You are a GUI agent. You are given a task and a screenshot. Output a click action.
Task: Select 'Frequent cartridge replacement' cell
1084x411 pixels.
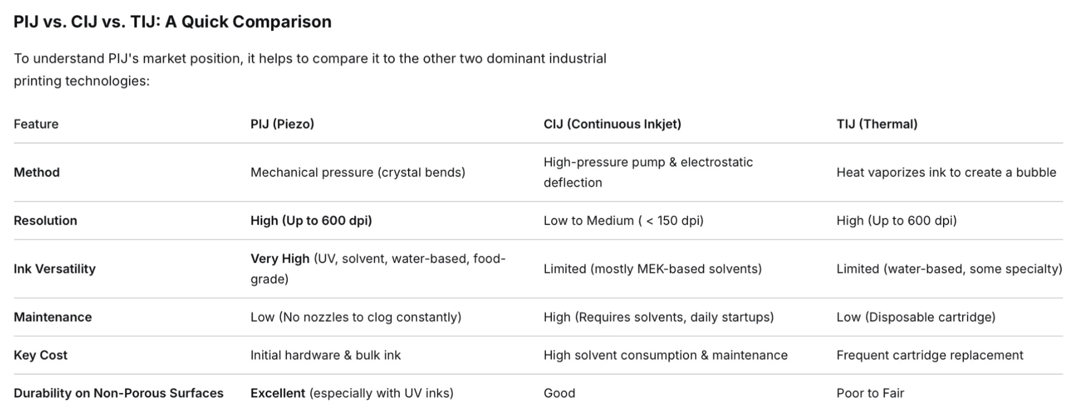930,355
